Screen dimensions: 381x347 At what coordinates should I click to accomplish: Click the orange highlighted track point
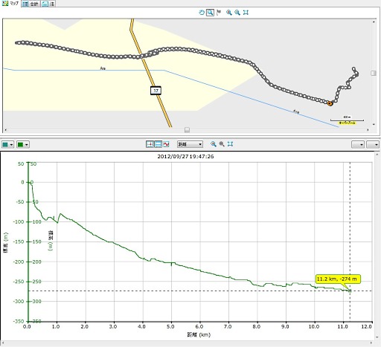point(330,103)
